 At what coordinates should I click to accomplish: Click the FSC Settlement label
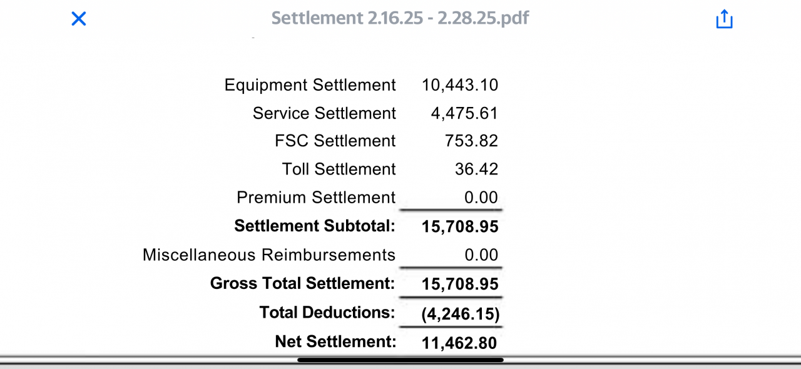pyautogui.click(x=335, y=141)
